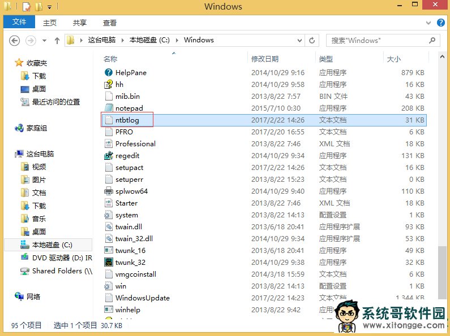Viewport: 450px width, 336px height.
Task: Select the twain.dll file icon
Action: [109, 226]
